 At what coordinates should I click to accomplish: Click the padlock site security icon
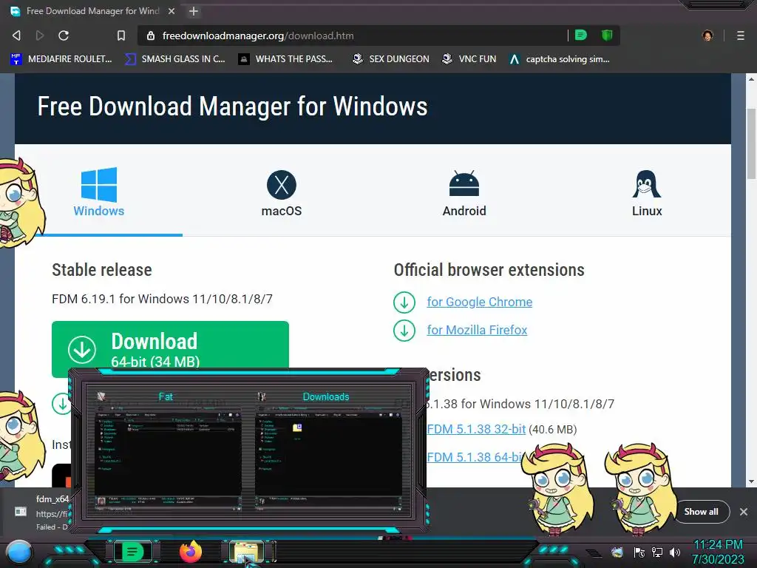[x=151, y=35]
